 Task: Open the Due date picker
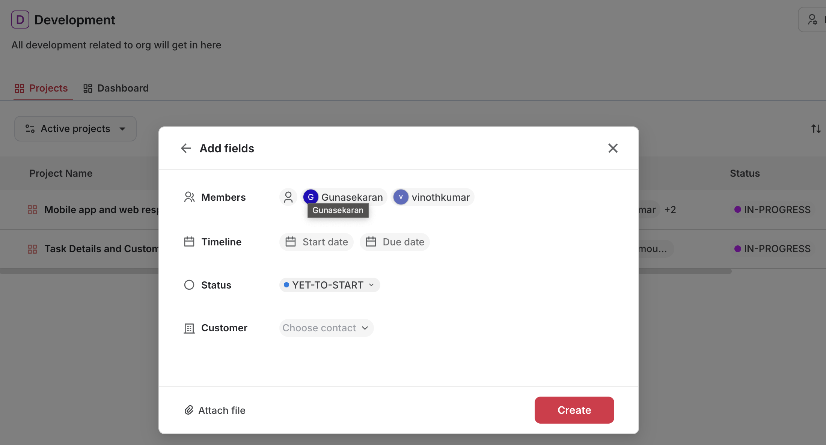[x=395, y=242]
